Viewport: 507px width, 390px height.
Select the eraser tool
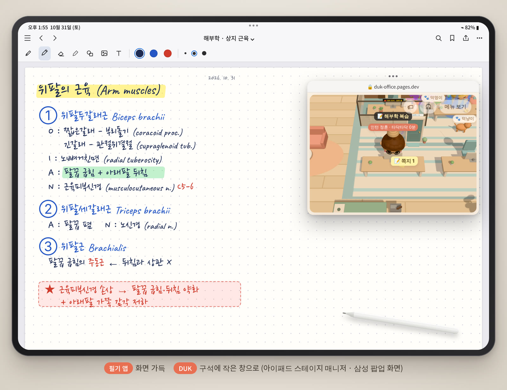tap(61, 54)
